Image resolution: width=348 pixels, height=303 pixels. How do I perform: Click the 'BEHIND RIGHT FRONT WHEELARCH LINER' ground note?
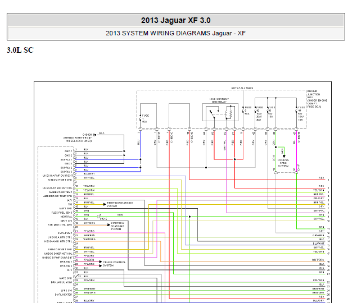click(78, 139)
